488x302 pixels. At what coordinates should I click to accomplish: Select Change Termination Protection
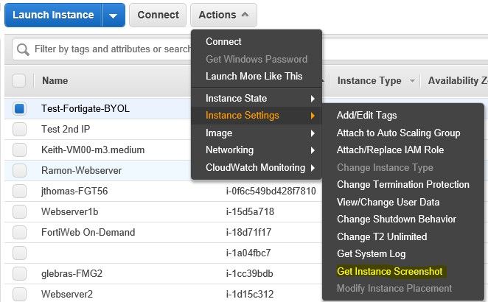coord(402,184)
